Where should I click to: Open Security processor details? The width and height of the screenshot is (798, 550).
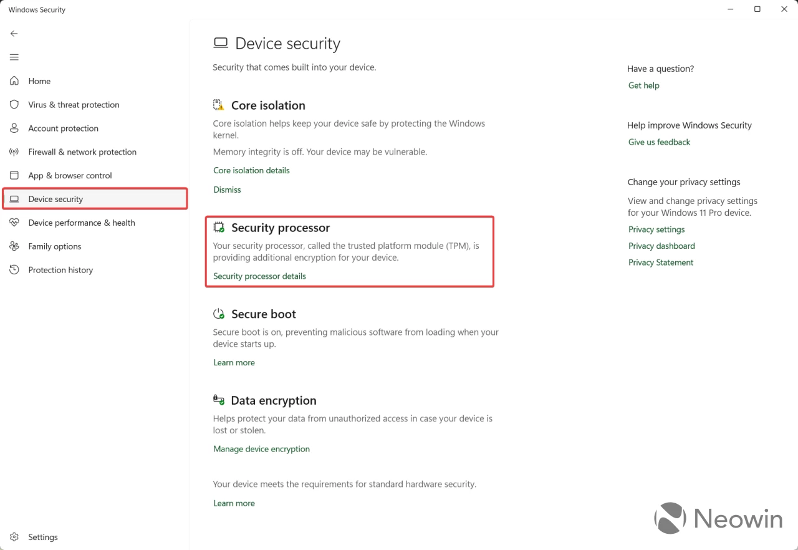click(259, 276)
